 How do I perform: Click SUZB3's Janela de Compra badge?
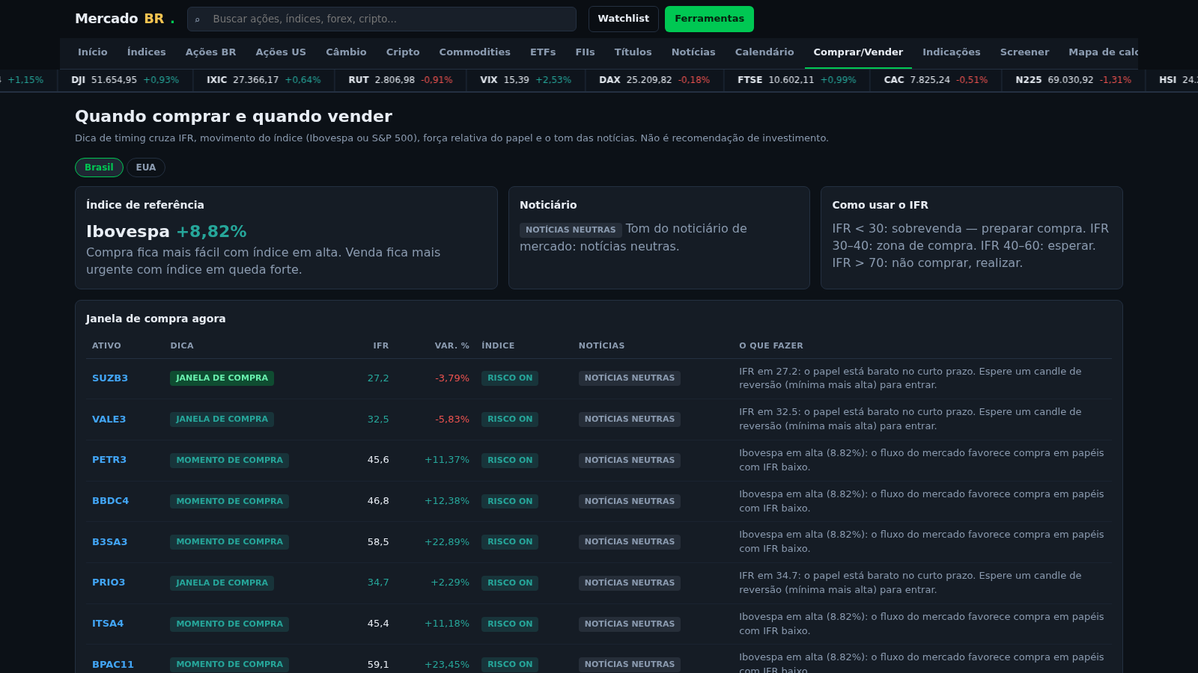222,378
